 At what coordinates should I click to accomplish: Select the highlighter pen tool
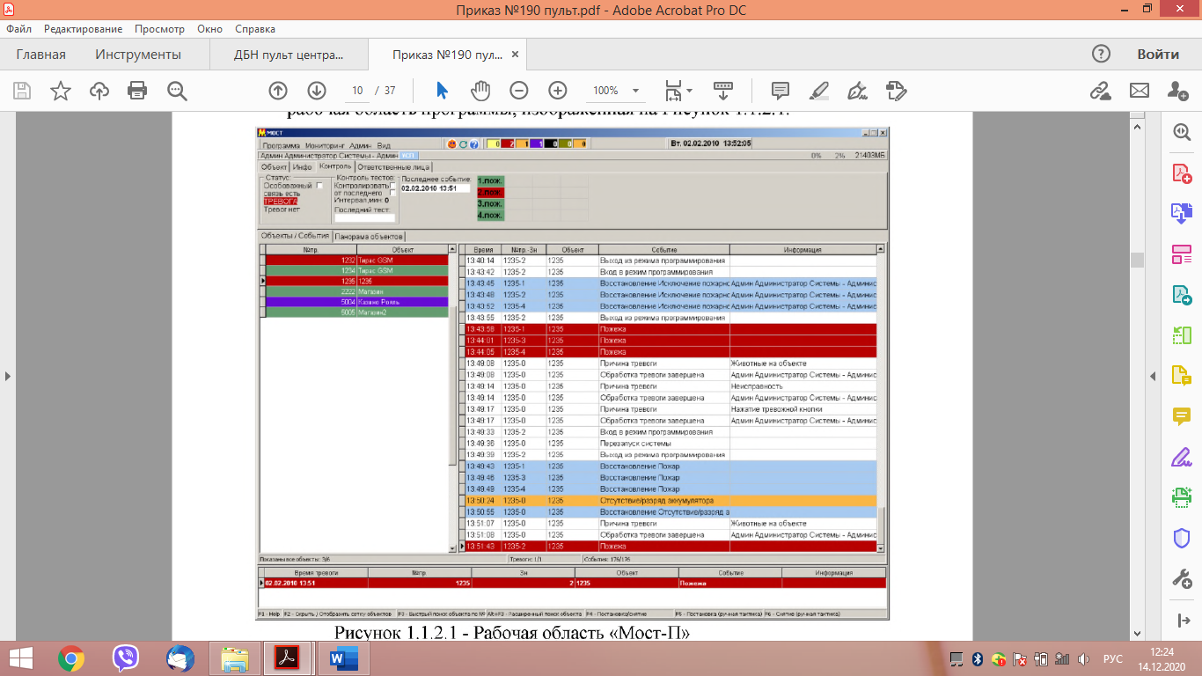tap(818, 90)
